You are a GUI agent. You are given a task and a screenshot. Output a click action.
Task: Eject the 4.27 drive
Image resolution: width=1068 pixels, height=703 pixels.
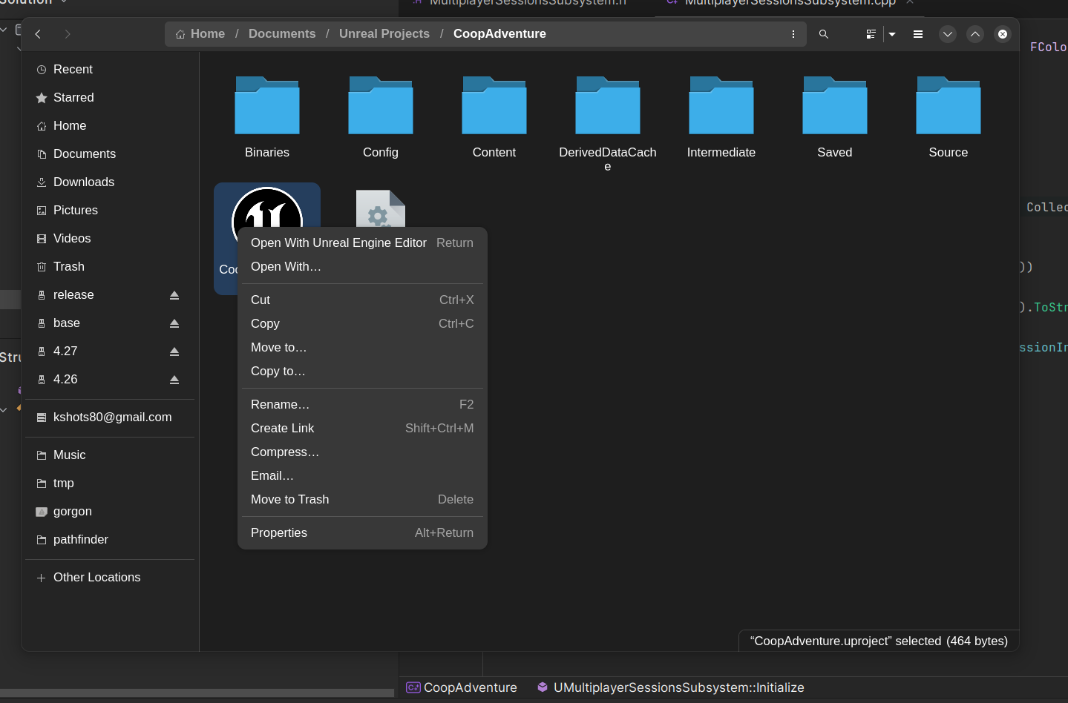tap(174, 351)
